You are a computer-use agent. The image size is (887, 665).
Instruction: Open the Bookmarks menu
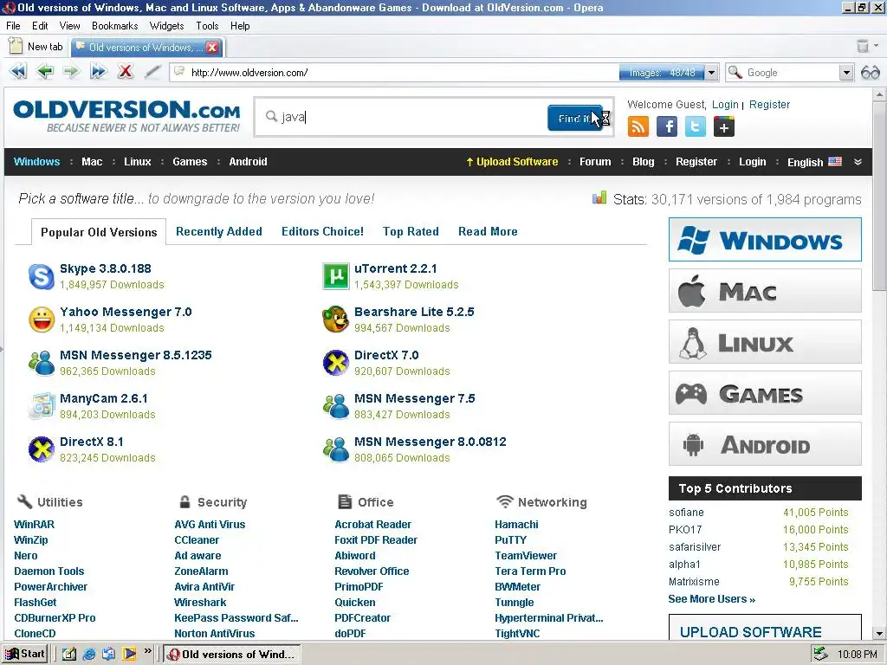[115, 25]
